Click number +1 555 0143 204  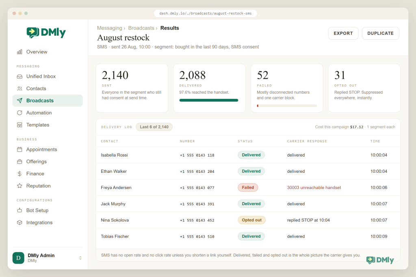tap(197, 172)
